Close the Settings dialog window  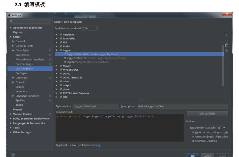pos(227,14)
